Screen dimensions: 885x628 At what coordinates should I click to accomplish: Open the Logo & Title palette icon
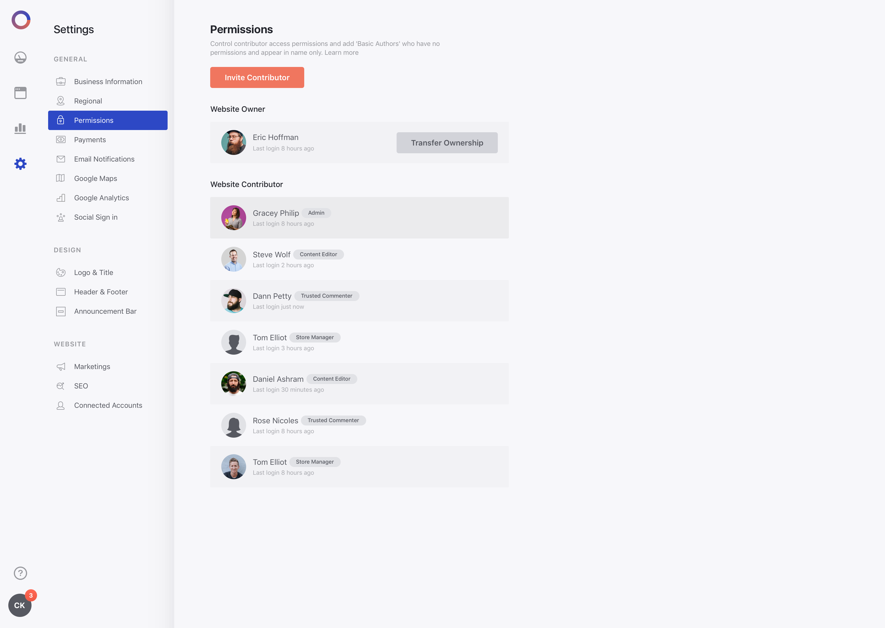(x=61, y=272)
